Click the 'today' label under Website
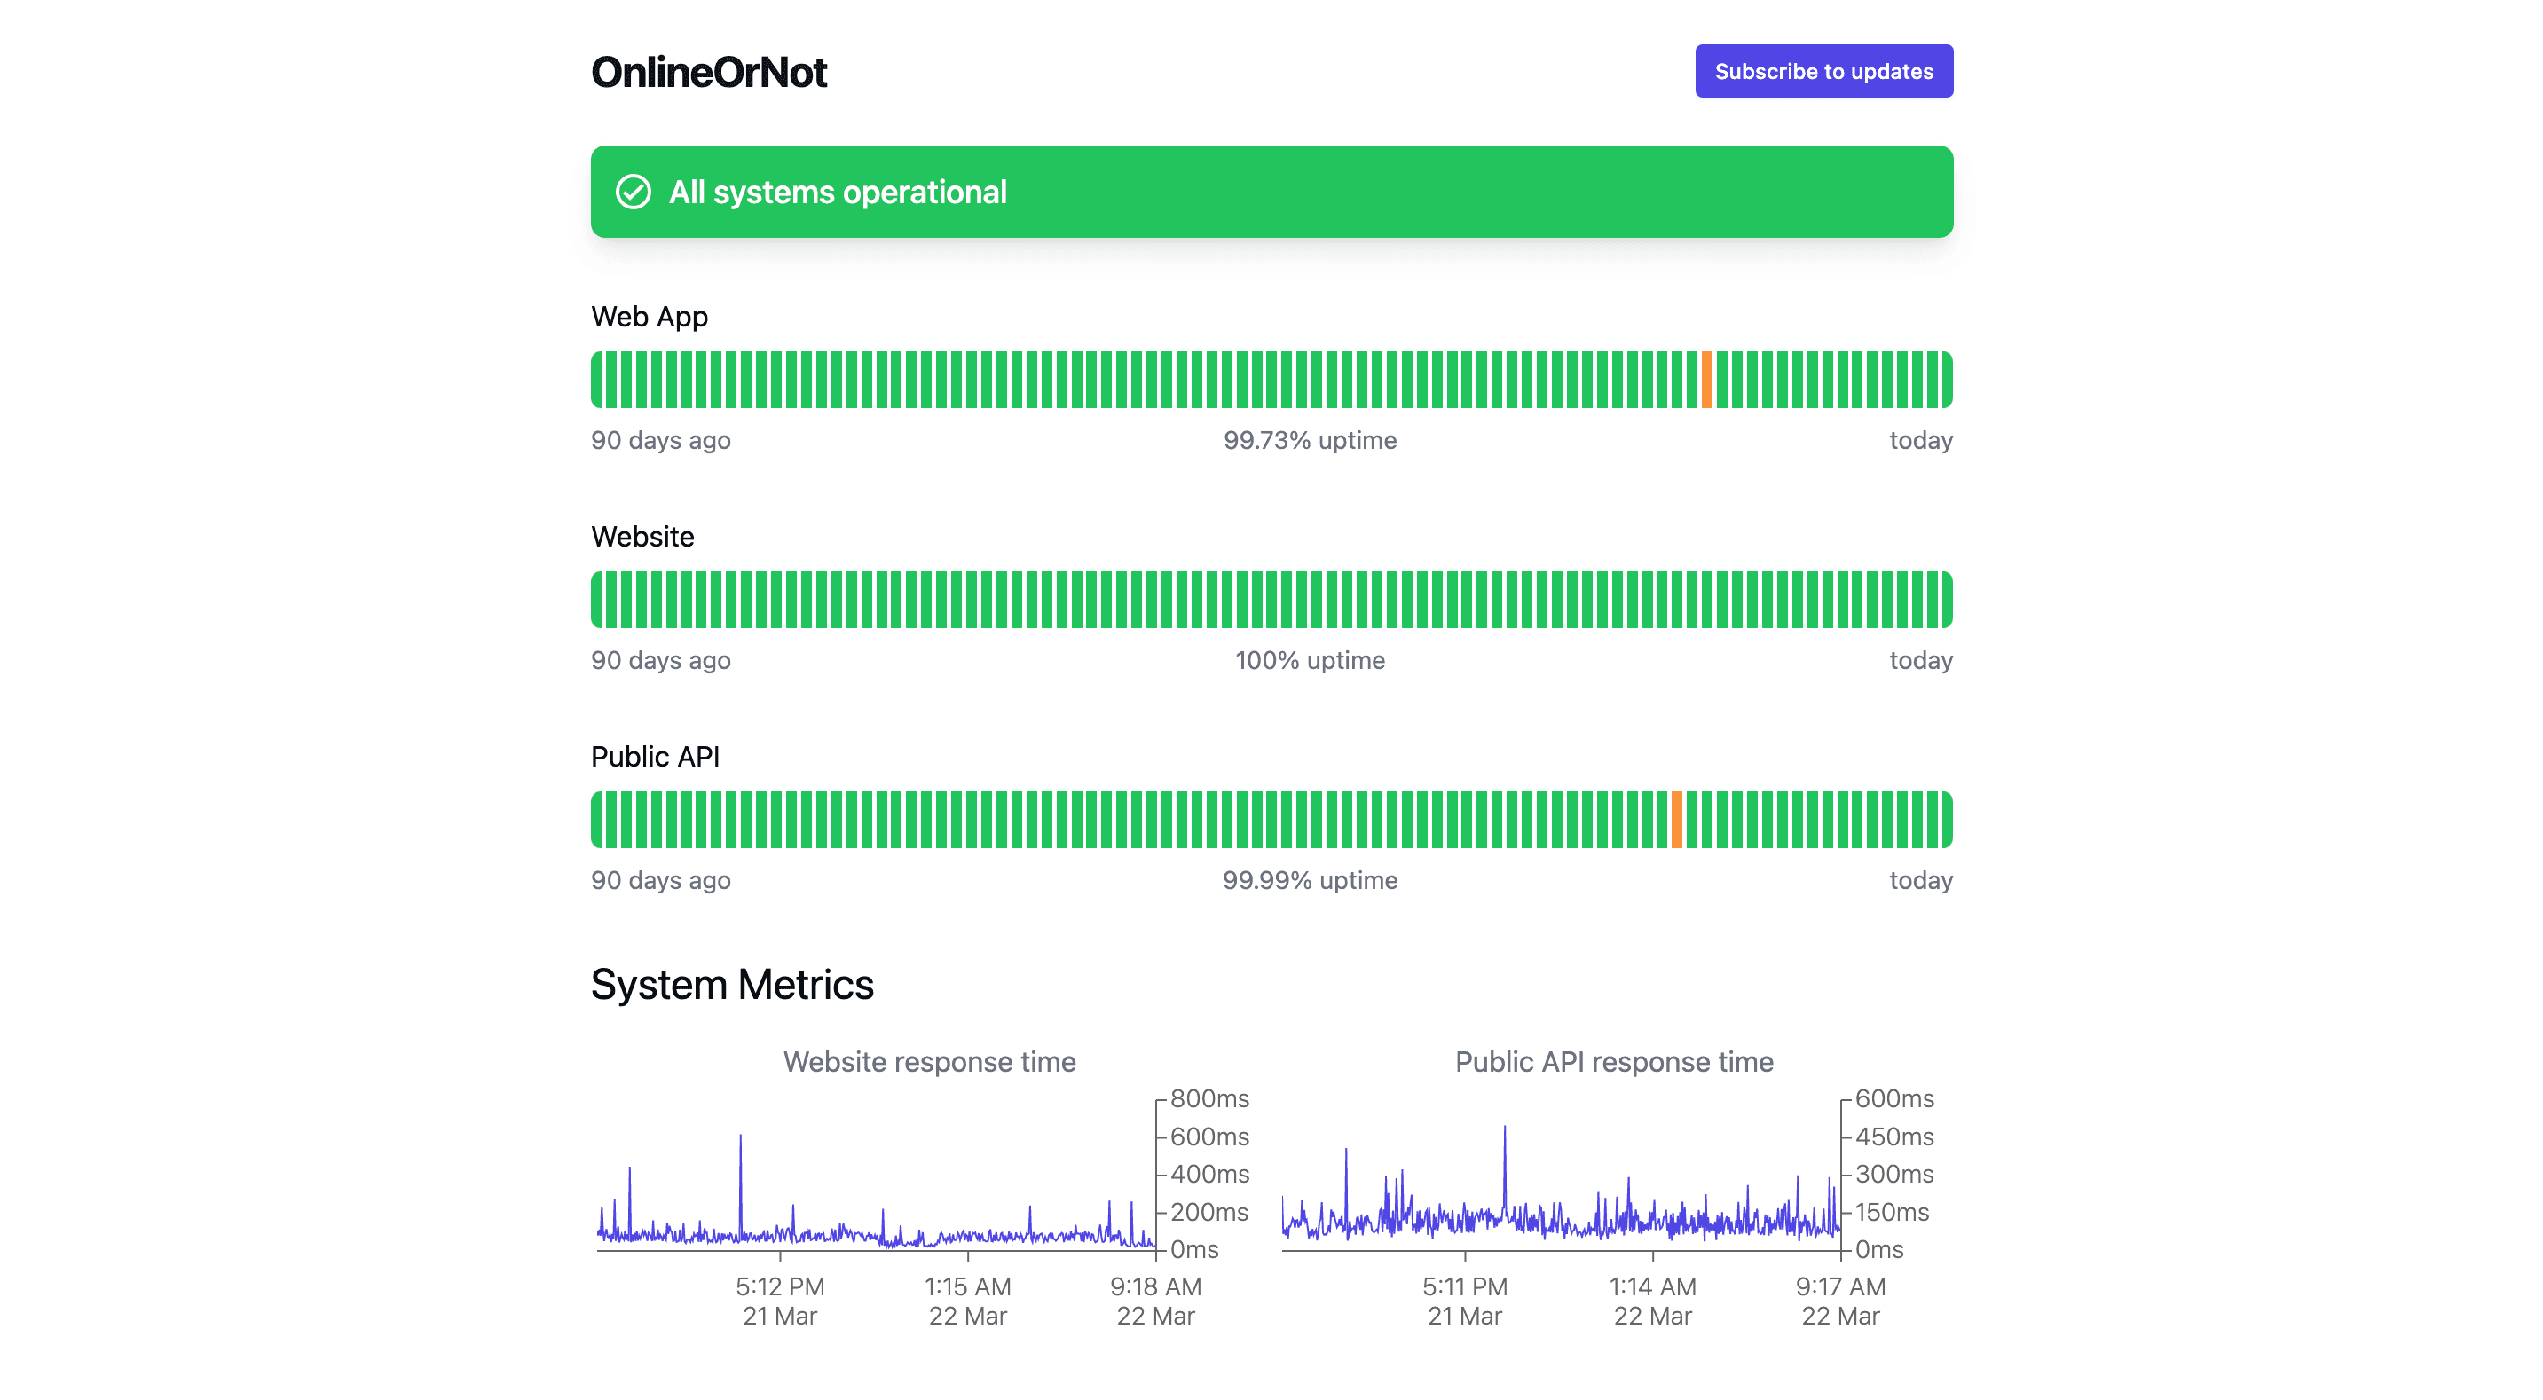 [x=1920, y=660]
